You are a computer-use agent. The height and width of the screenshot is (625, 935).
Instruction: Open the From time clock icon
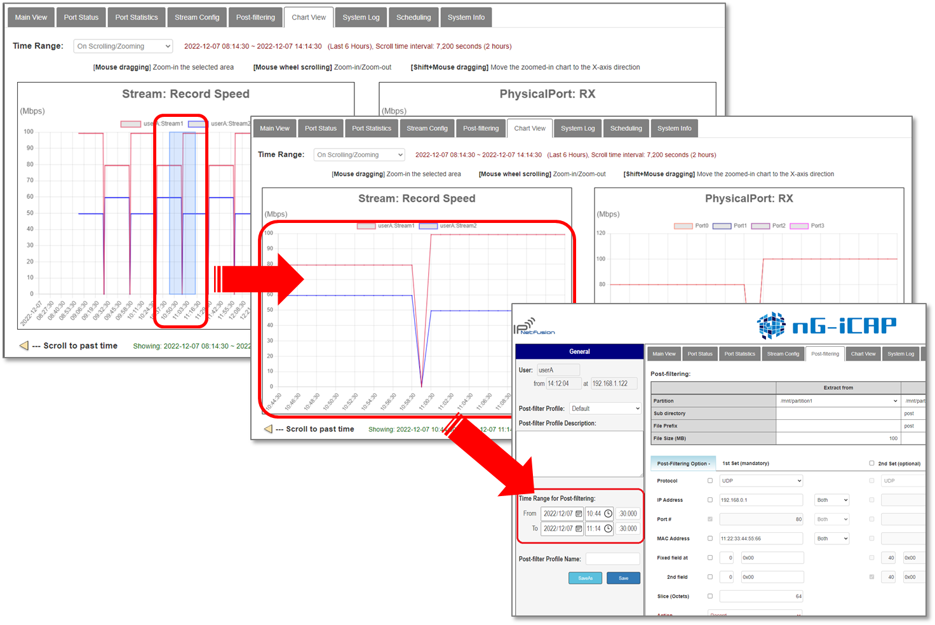(x=608, y=514)
